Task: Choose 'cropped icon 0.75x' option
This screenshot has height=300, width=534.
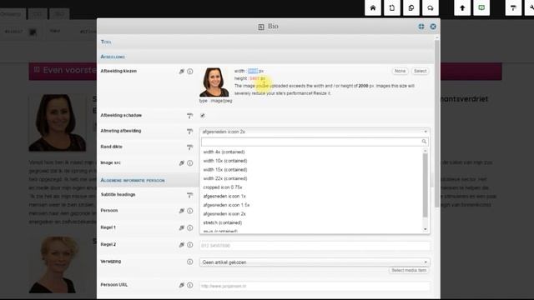Action: click(x=223, y=187)
